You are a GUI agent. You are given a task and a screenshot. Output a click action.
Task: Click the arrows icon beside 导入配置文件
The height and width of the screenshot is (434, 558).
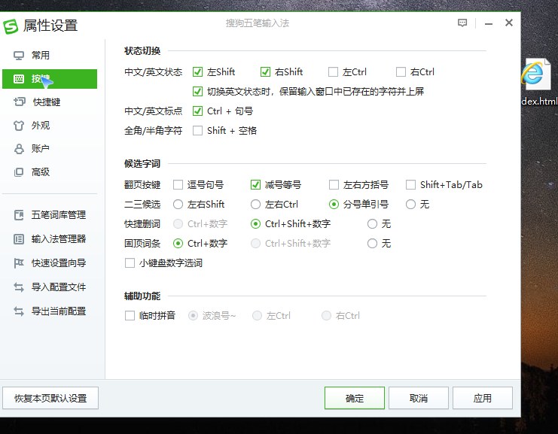click(x=19, y=287)
